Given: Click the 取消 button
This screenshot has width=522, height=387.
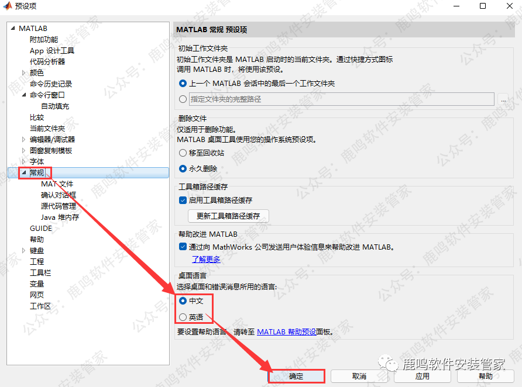Looking at the screenshot, I should tap(359, 376).
